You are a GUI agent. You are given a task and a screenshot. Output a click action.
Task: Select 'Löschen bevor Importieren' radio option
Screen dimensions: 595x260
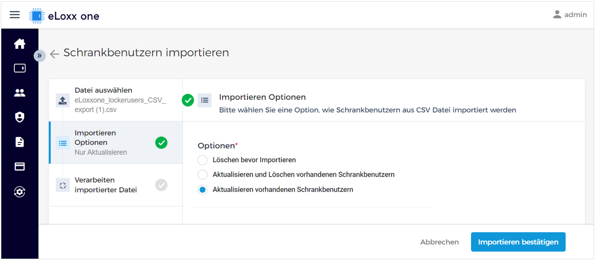click(203, 160)
